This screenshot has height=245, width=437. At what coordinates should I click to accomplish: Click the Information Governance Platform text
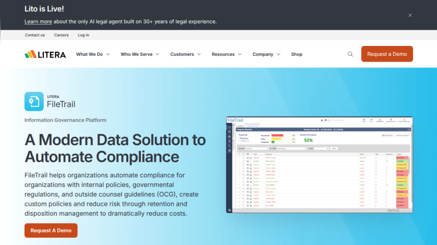coord(65,120)
